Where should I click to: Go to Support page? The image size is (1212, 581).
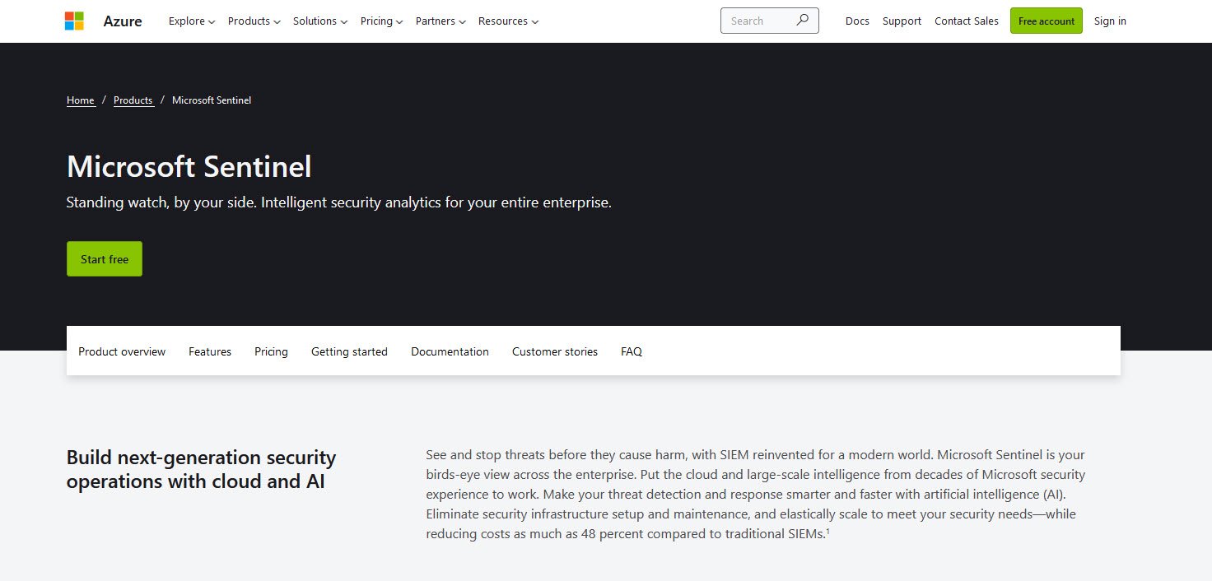coord(902,21)
